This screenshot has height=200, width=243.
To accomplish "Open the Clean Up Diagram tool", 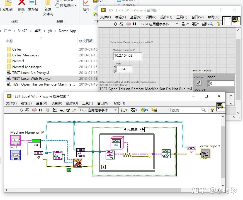I will point(154,110).
